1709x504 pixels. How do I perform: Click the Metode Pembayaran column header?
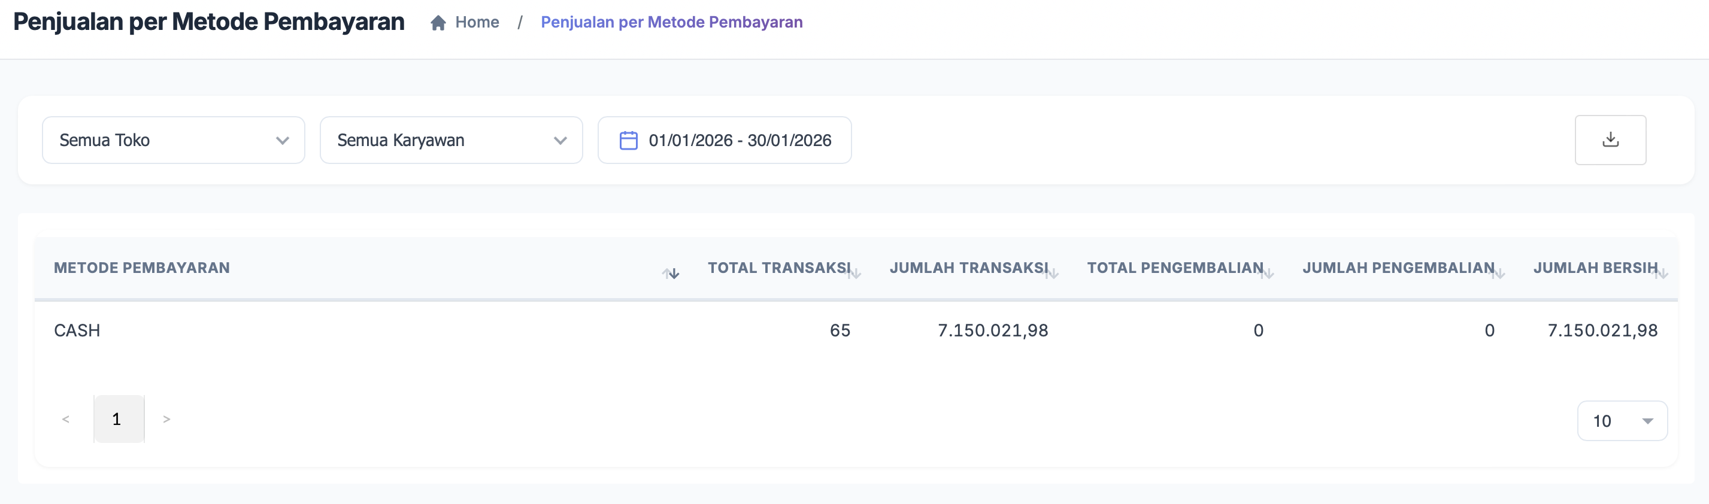tap(142, 268)
